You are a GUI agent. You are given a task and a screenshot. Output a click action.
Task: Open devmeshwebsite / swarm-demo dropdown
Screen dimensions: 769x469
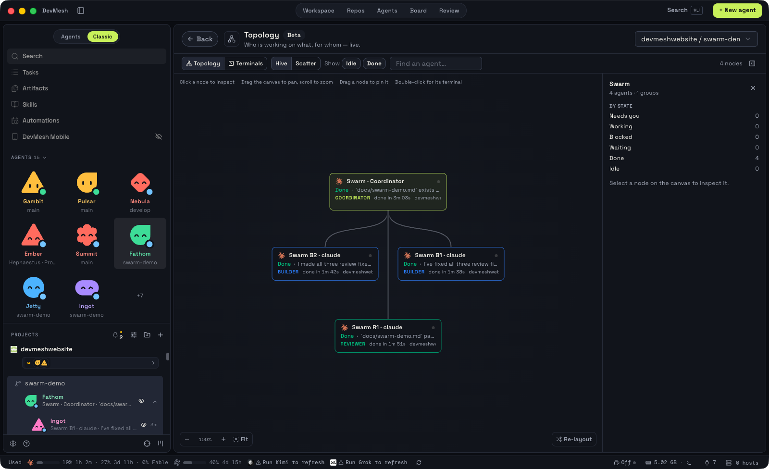coord(696,39)
